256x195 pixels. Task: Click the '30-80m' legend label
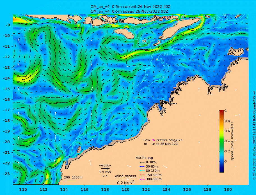[x=152, y=166]
